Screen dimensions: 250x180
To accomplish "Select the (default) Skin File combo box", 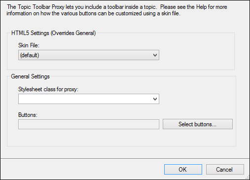I will pyautogui.click(x=89, y=55).
